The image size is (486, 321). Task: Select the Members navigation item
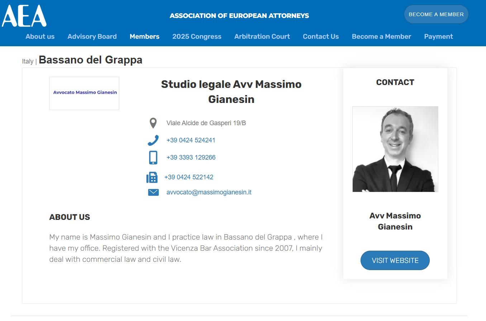point(144,36)
